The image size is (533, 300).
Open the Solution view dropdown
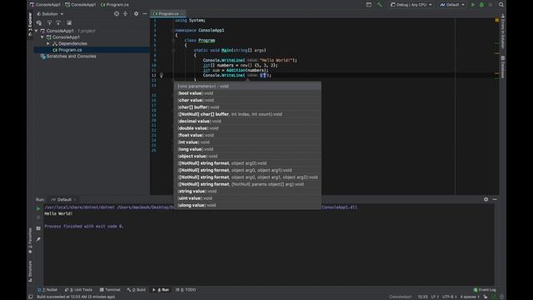tap(50, 14)
